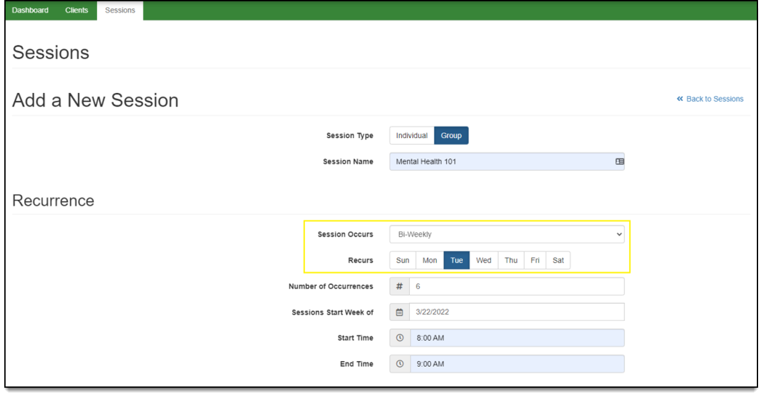Open the Session Occurs Bi-Weekly dropdown
Viewport: 763px width, 397px height.
click(506, 235)
